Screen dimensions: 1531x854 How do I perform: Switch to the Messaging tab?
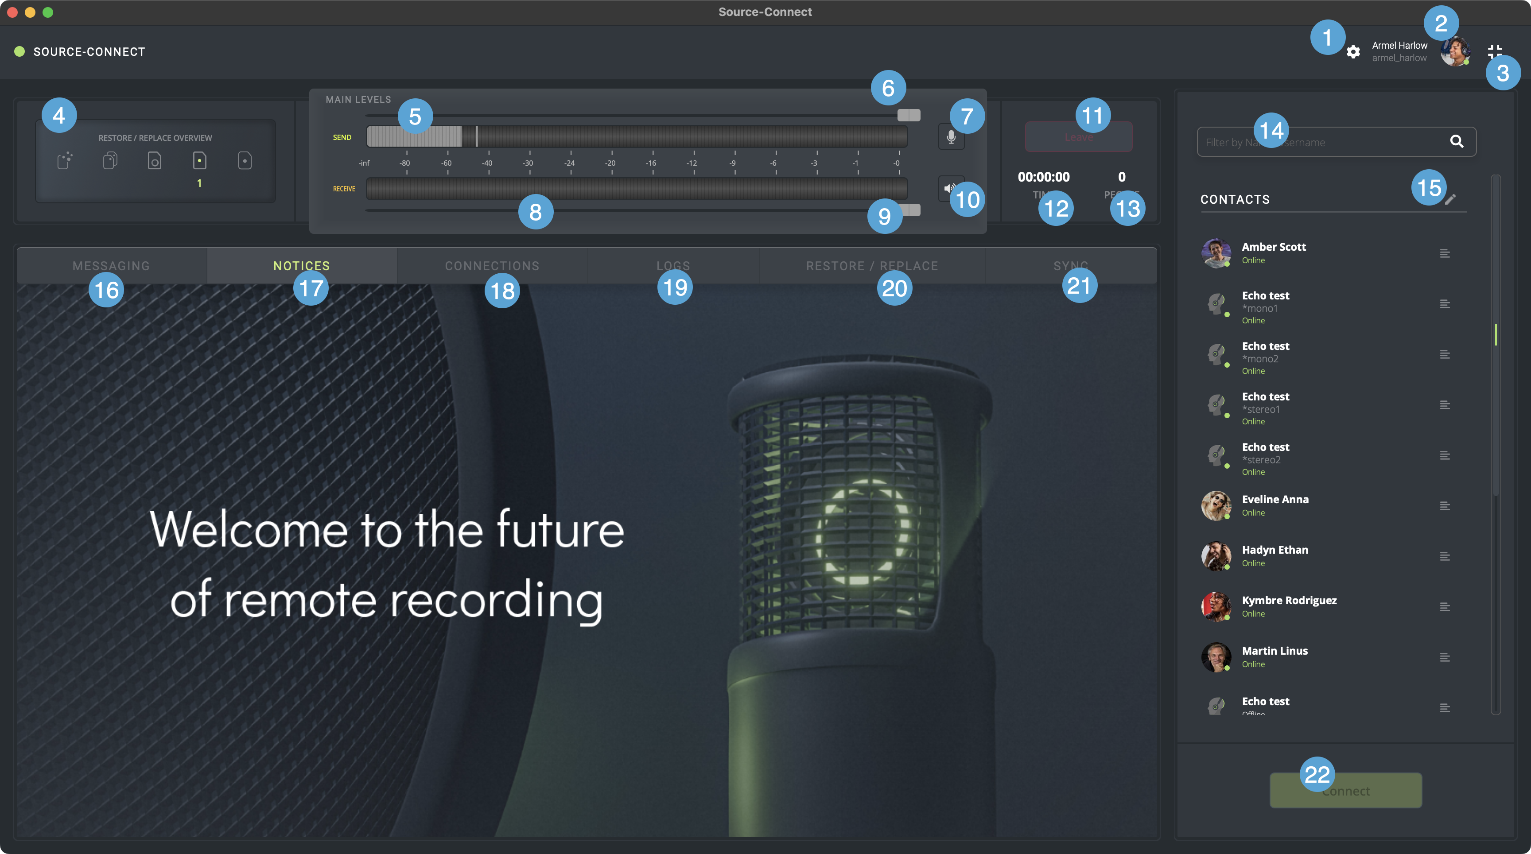(x=111, y=266)
